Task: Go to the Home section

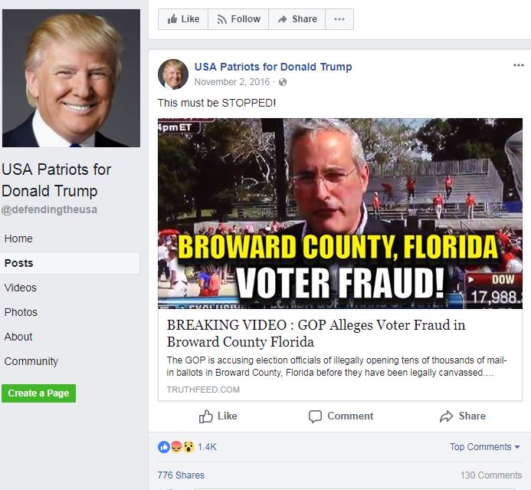Action: point(18,238)
